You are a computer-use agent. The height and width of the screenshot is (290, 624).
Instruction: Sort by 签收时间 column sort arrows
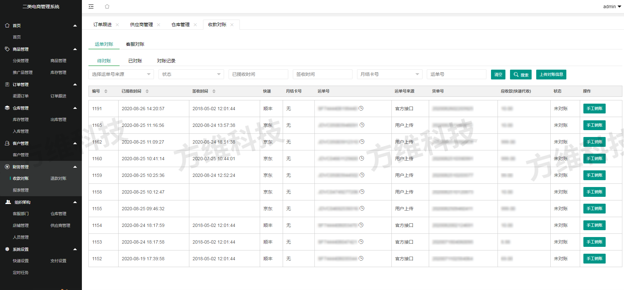(x=214, y=91)
